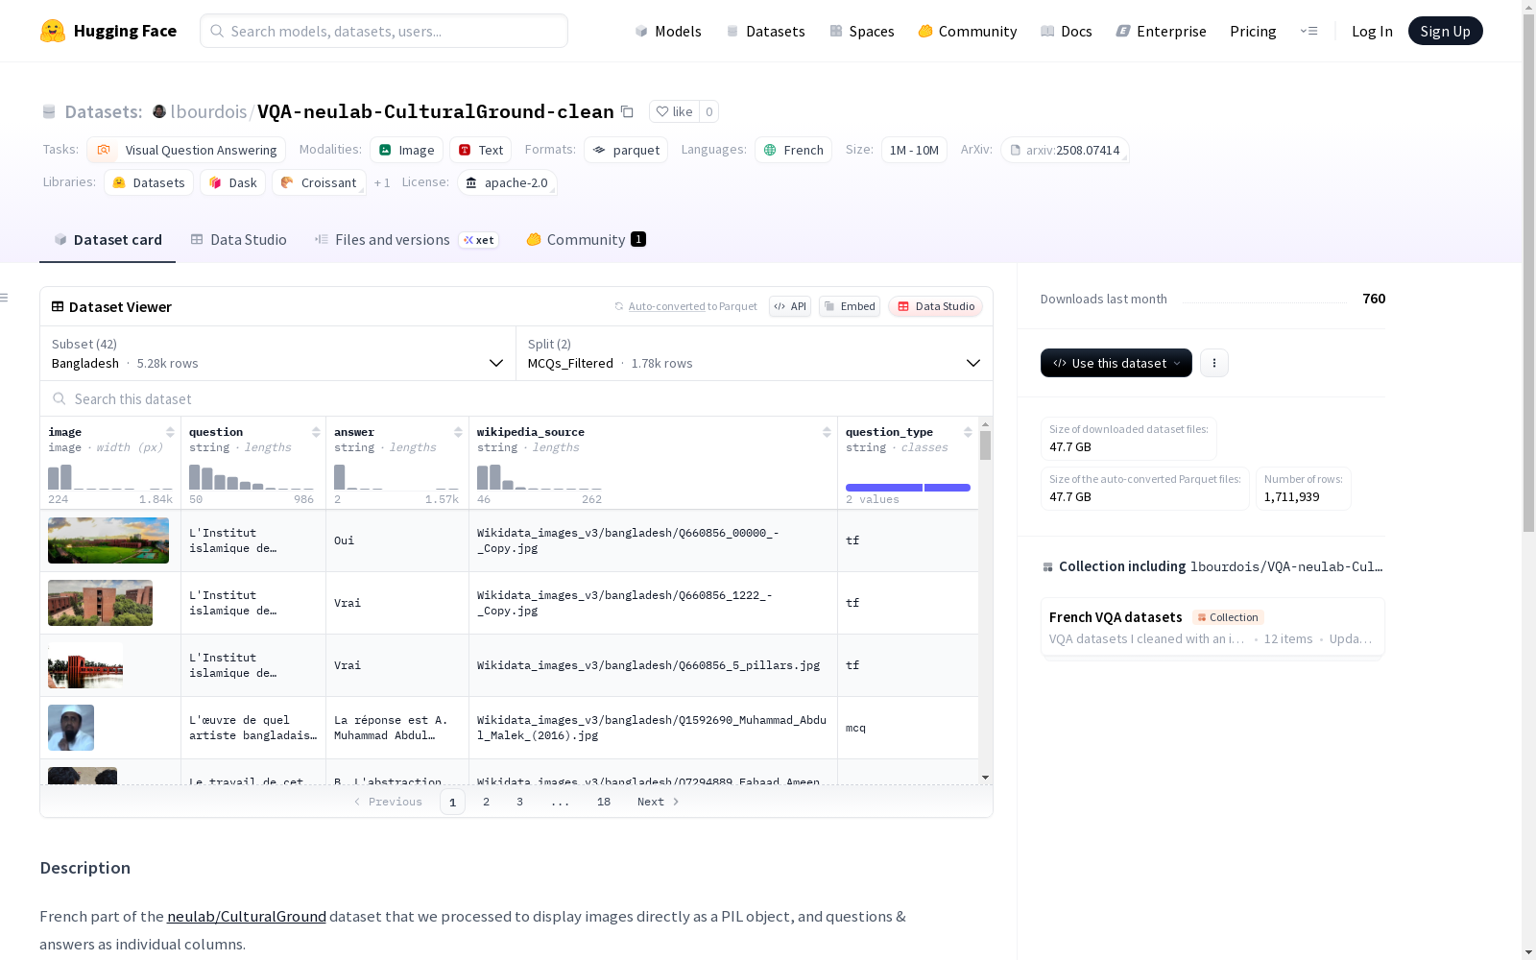Sort the question column
The image size is (1536, 960).
(x=316, y=432)
